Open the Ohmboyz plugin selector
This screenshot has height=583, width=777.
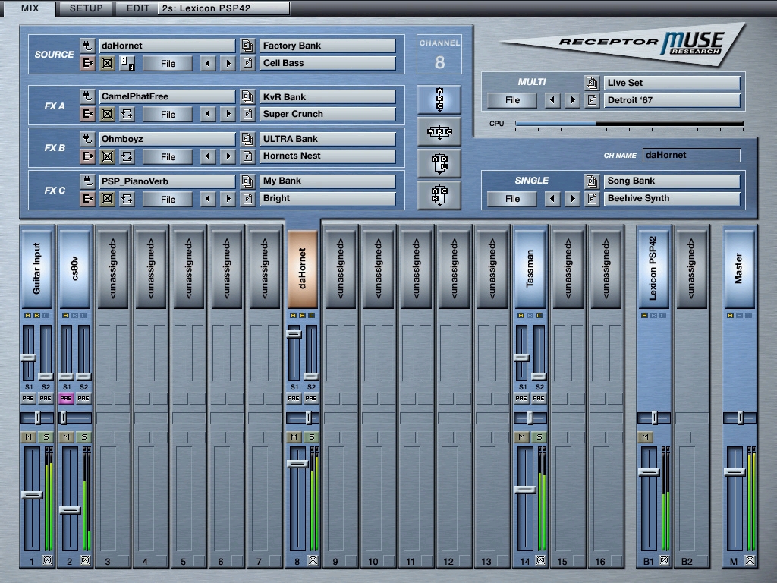167,139
